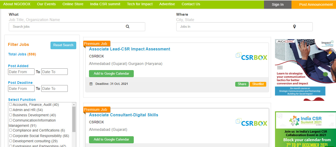Focus the Search jobs text field
The height and width of the screenshot is (147, 336).
(x=67, y=27)
